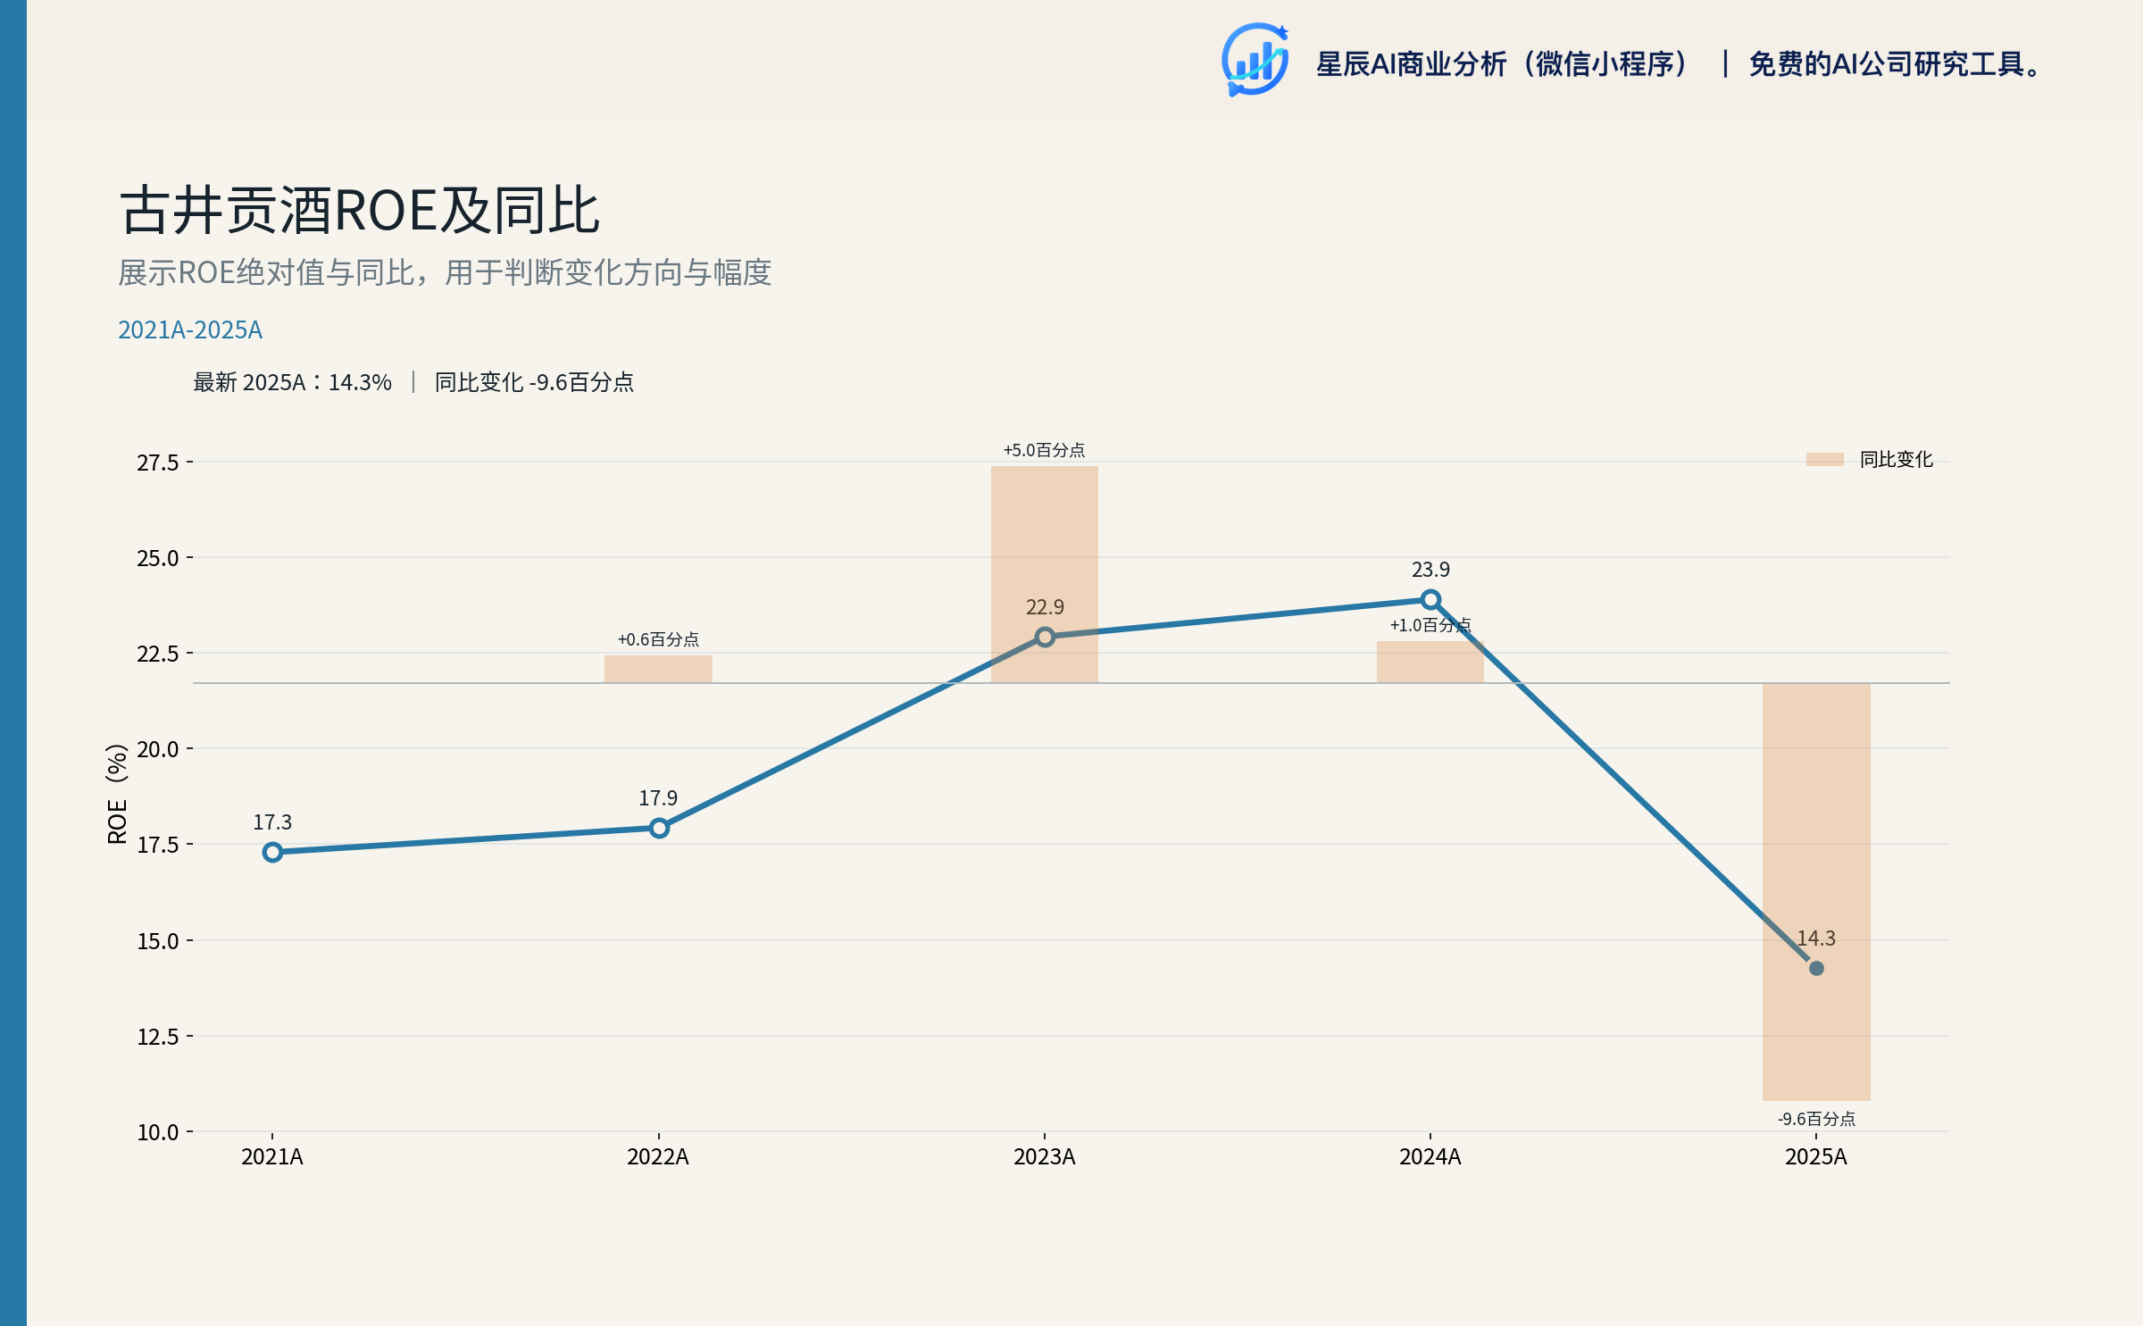The width and height of the screenshot is (2143, 1326).
Task: Click the 2025A x-axis label
Action: click(x=1816, y=1157)
